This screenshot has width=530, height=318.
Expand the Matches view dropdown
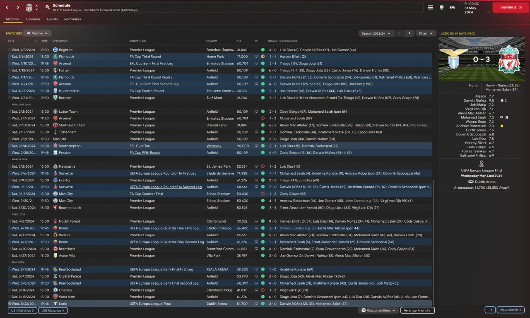(37, 33)
